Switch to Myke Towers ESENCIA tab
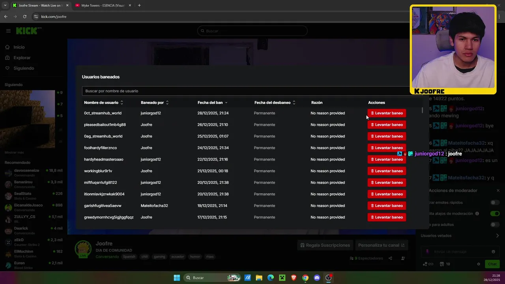The height and width of the screenshot is (284, 505). point(103,6)
